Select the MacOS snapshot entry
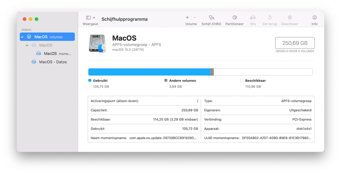341x174 pixels. coord(57,54)
